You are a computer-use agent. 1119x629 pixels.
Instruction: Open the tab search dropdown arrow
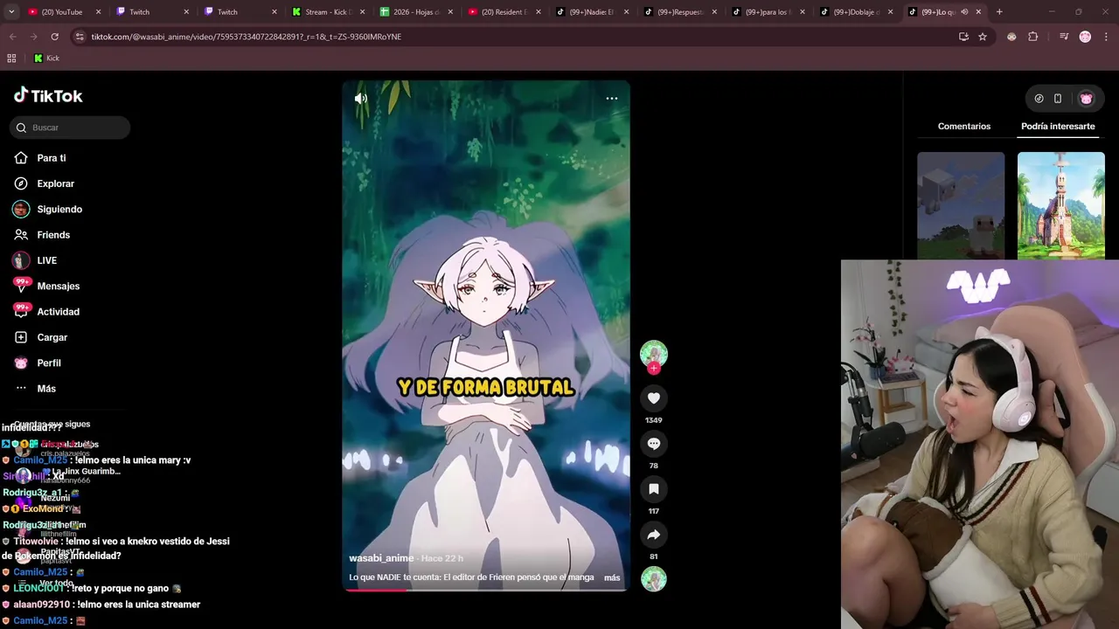click(x=10, y=12)
